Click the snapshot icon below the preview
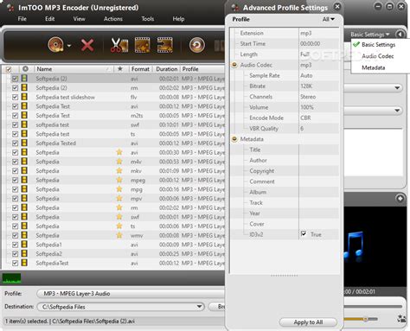The width and height of the screenshot is (410, 331). coord(401,318)
